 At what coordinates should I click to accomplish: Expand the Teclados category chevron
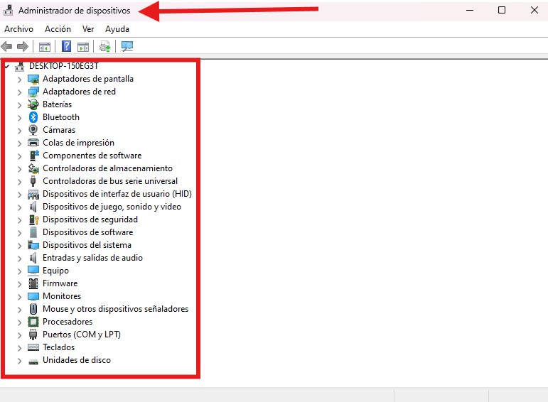(20, 347)
